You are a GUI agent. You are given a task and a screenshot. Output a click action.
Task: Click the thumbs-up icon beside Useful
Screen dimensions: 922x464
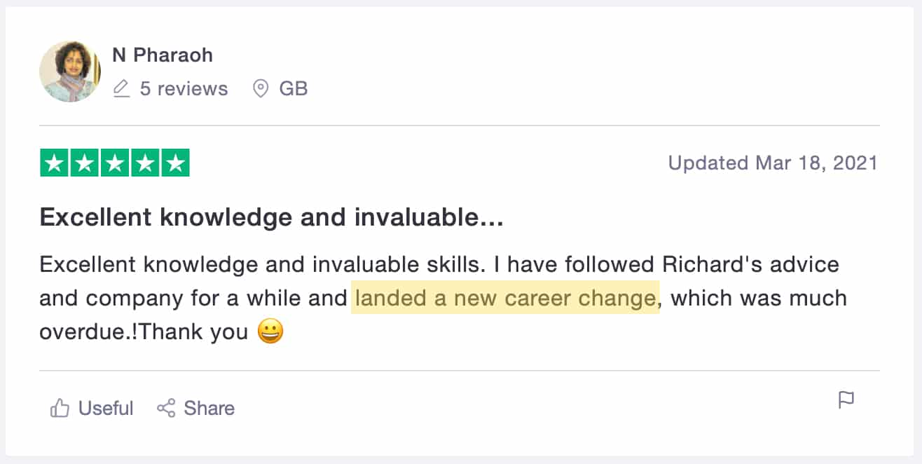(x=60, y=408)
